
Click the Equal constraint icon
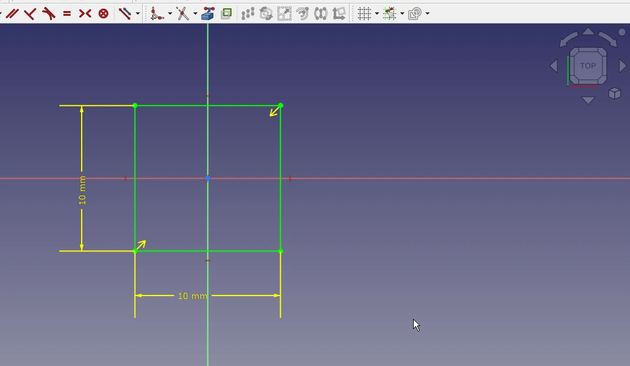pyautogui.click(x=67, y=14)
